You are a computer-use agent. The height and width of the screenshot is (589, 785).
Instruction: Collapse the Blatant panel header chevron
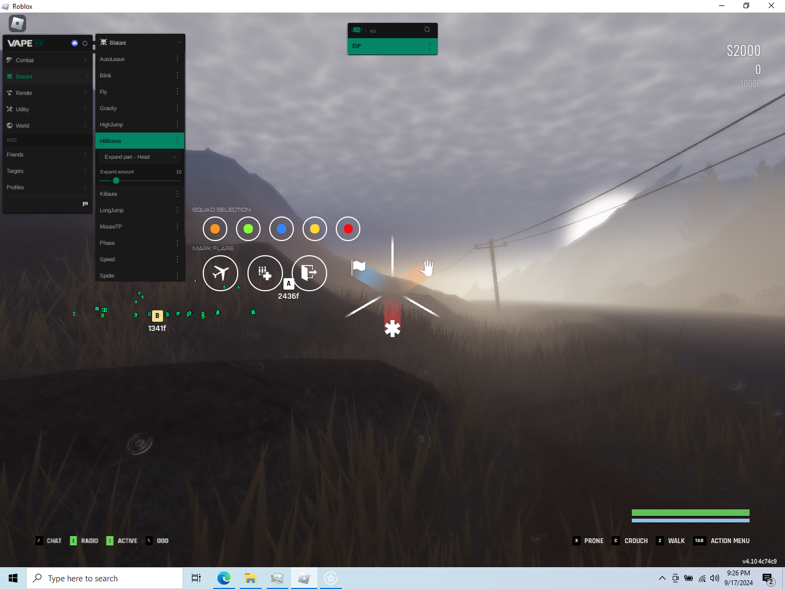click(x=178, y=43)
